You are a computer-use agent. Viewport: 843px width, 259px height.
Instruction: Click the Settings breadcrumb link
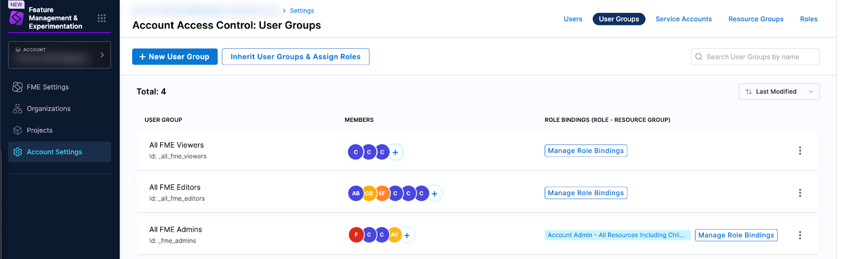(x=302, y=11)
